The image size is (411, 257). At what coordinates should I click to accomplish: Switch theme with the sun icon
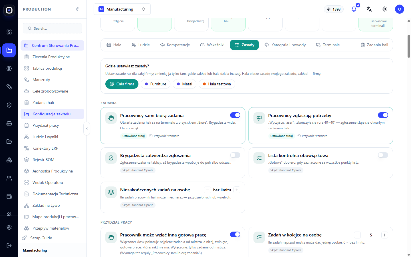coord(384,9)
